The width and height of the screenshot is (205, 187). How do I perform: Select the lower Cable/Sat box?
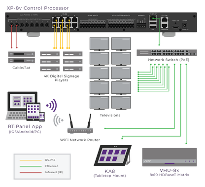pyautogui.click(x=22, y=61)
